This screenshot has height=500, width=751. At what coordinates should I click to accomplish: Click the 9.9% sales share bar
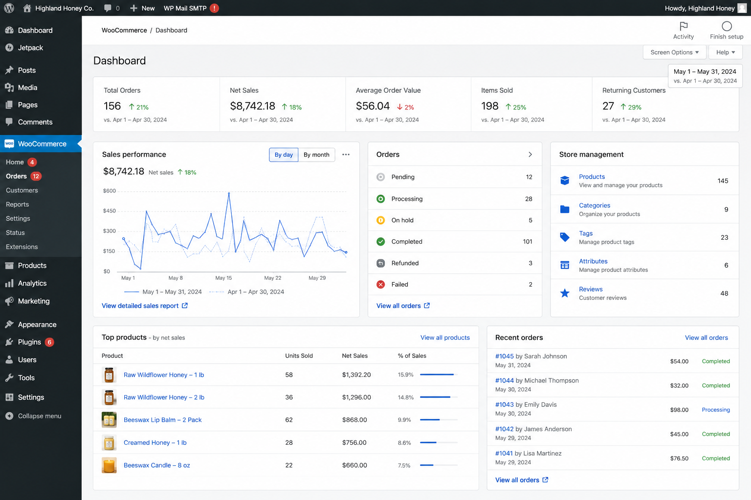(x=439, y=420)
